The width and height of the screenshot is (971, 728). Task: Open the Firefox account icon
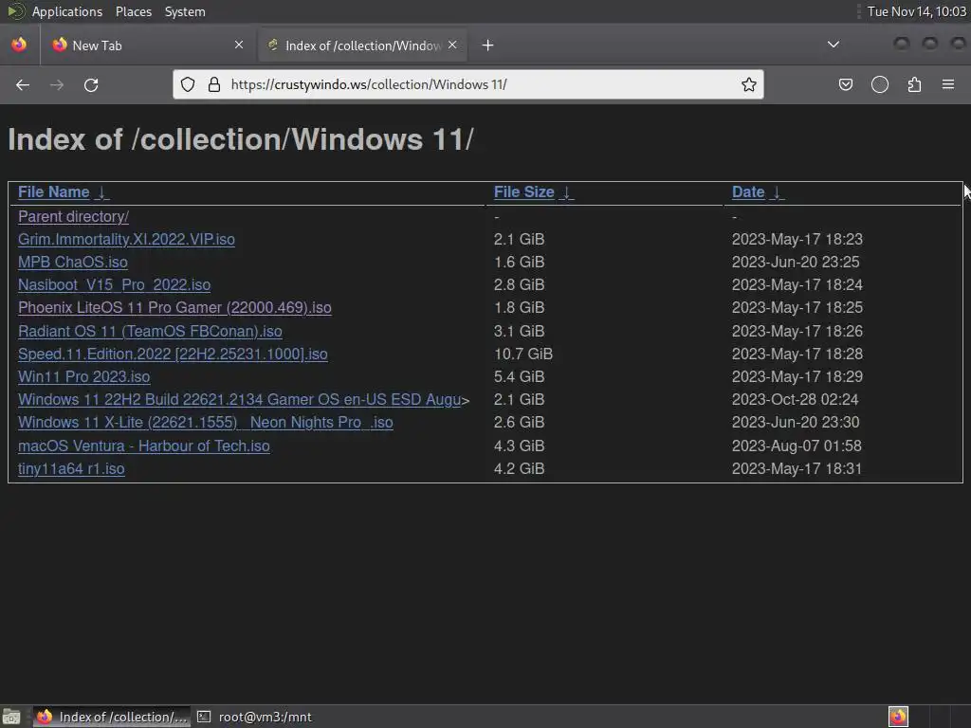[879, 84]
